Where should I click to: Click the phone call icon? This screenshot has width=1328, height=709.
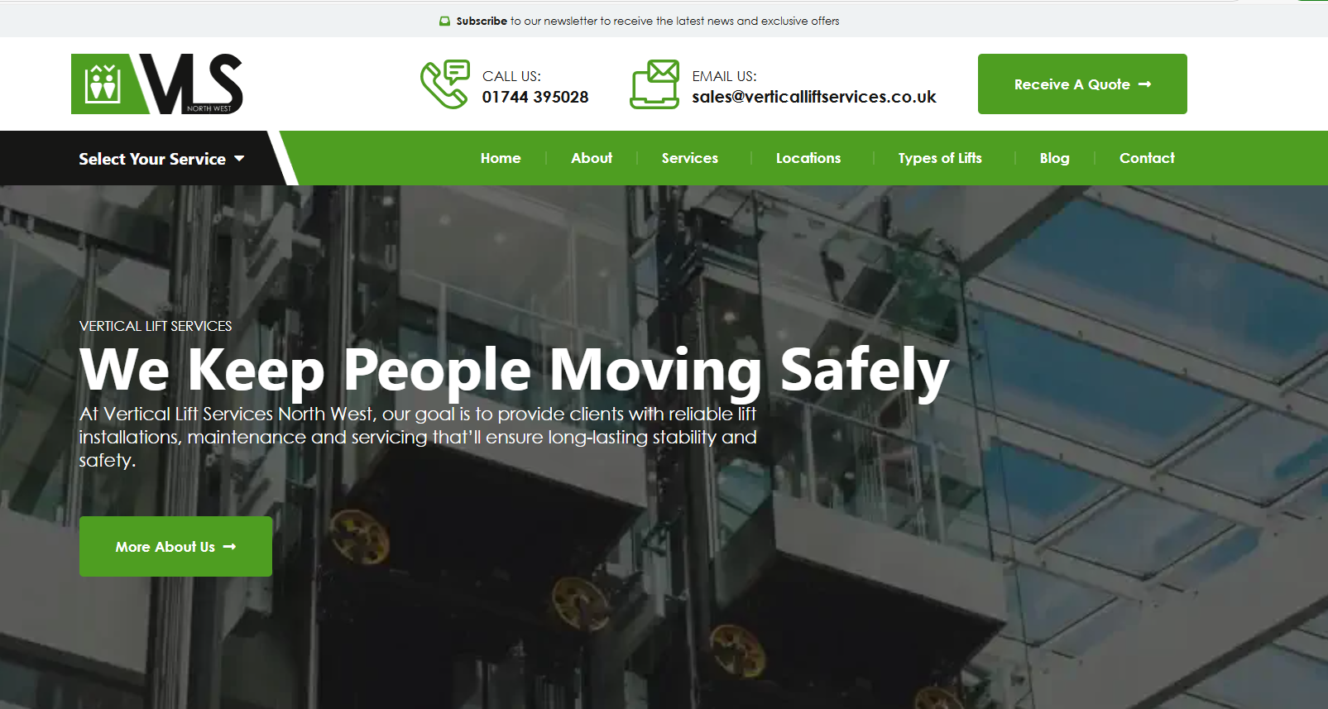444,84
